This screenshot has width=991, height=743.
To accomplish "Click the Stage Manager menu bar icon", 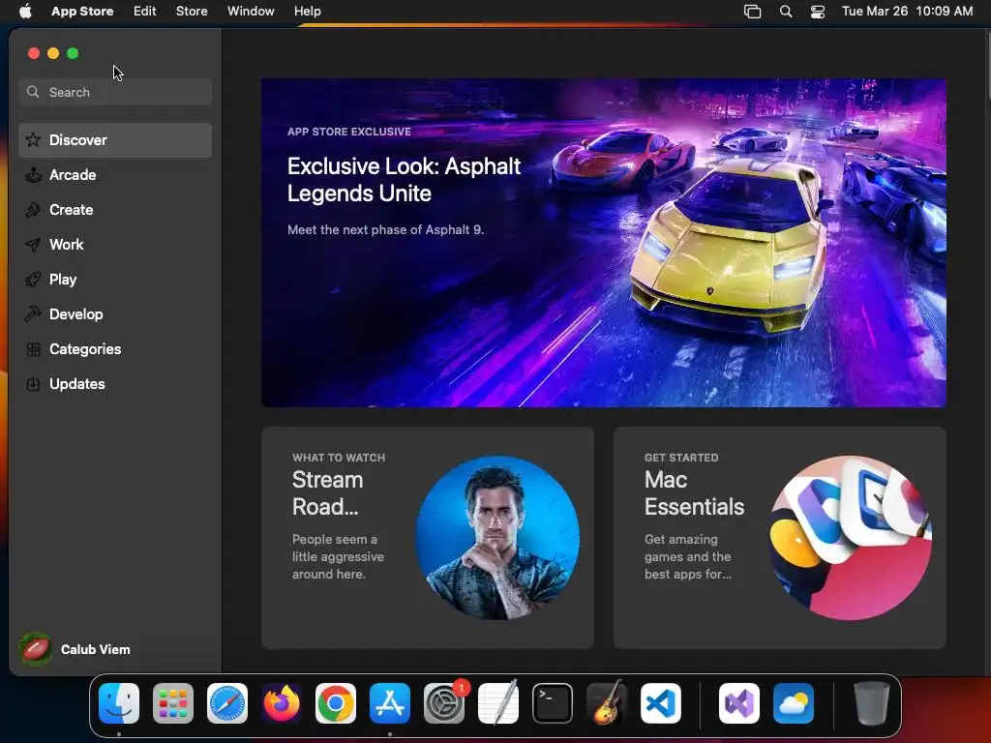I will point(752,12).
